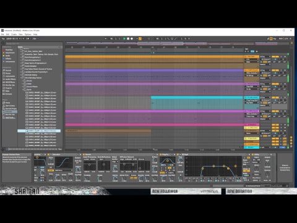Viewport: 297px width, 223px height.
Task: Select the highlighted sample file row
Action: pyautogui.click(x=39, y=131)
